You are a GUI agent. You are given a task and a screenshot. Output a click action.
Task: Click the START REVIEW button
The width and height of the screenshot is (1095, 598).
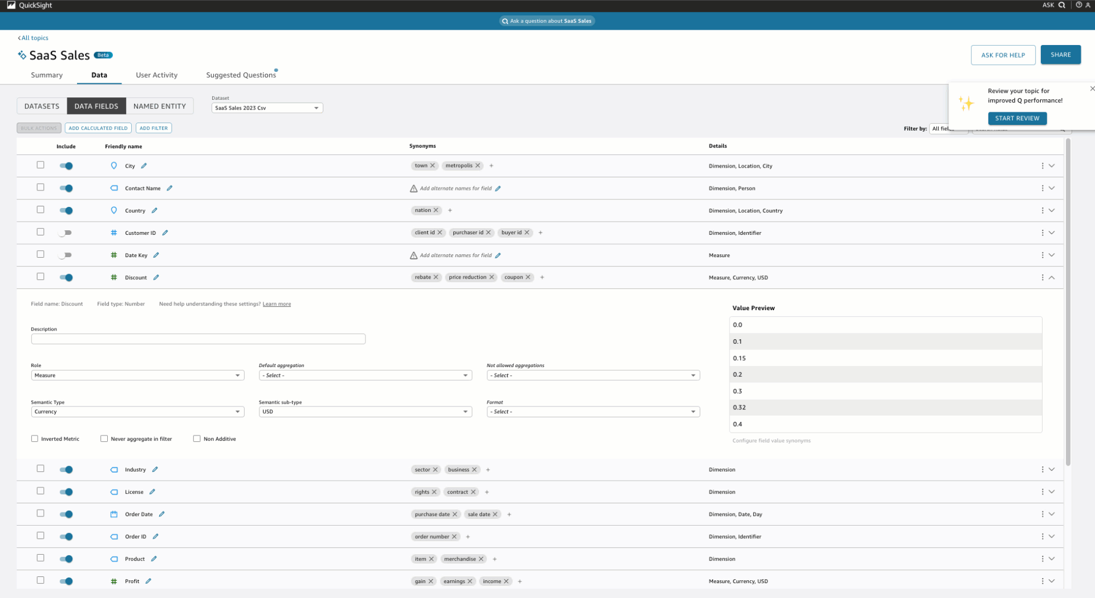[1017, 118]
